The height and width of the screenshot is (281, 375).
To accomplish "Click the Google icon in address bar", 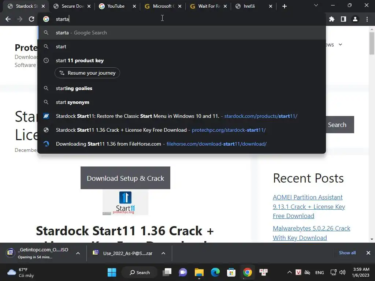I will (x=46, y=19).
